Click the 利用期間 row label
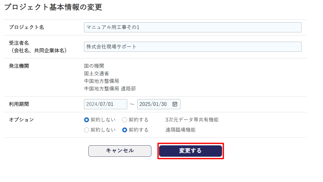 point(19,104)
